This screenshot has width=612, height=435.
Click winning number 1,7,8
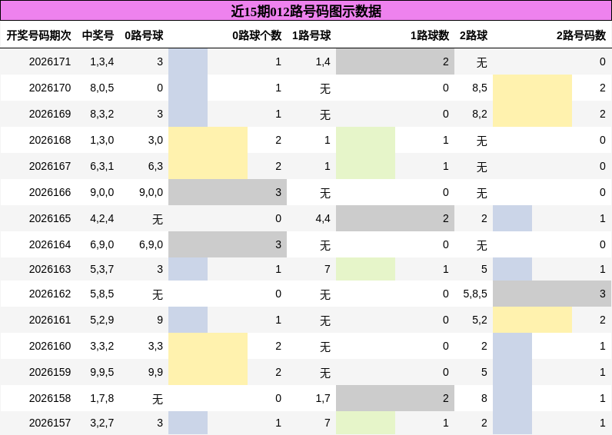(x=101, y=398)
